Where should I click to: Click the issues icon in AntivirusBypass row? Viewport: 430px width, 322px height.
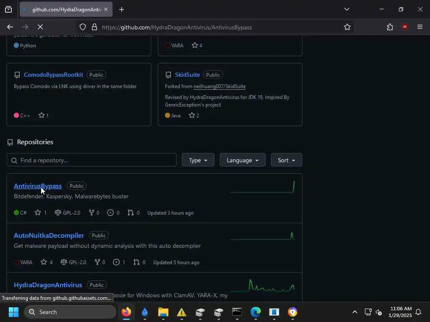(x=110, y=213)
